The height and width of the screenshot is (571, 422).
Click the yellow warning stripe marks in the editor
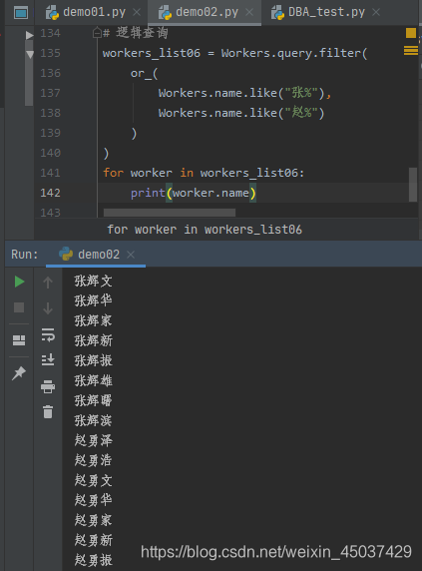point(411,51)
